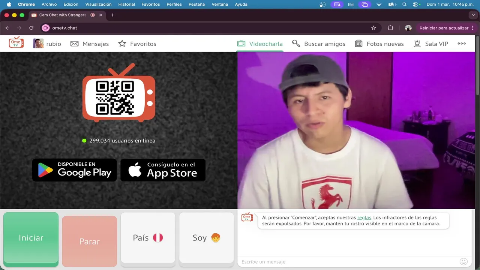This screenshot has height=270, width=480.
Task: Open the Mensajes section
Action: tap(90, 44)
